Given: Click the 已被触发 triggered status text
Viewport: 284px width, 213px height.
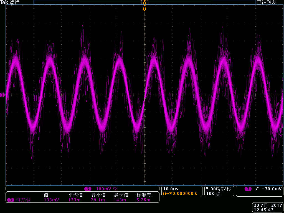Looking at the screenshot, I should (267, 2).
